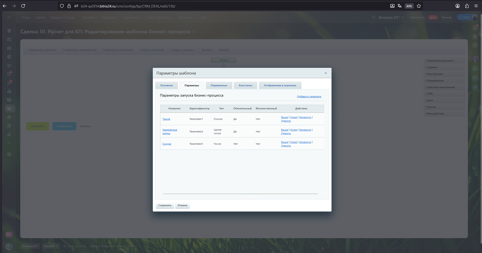Open the browser translate page icon
Screen dimensions: 482x253
tap(400, 6)
